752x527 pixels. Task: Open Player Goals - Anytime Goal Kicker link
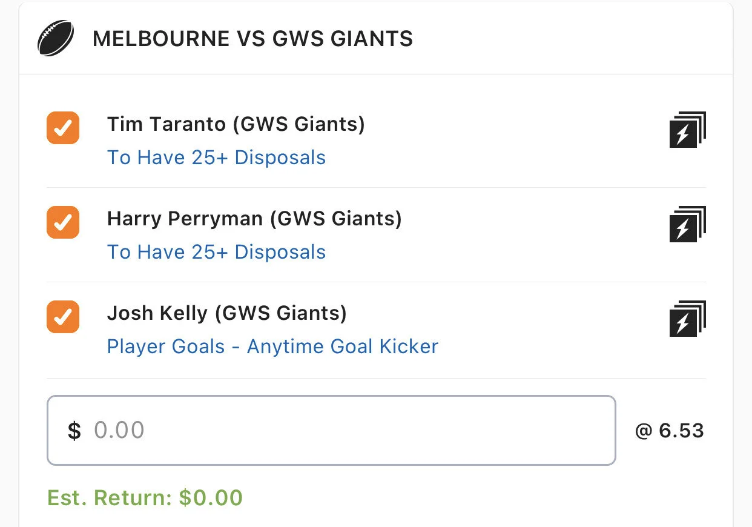click(272, 346)
